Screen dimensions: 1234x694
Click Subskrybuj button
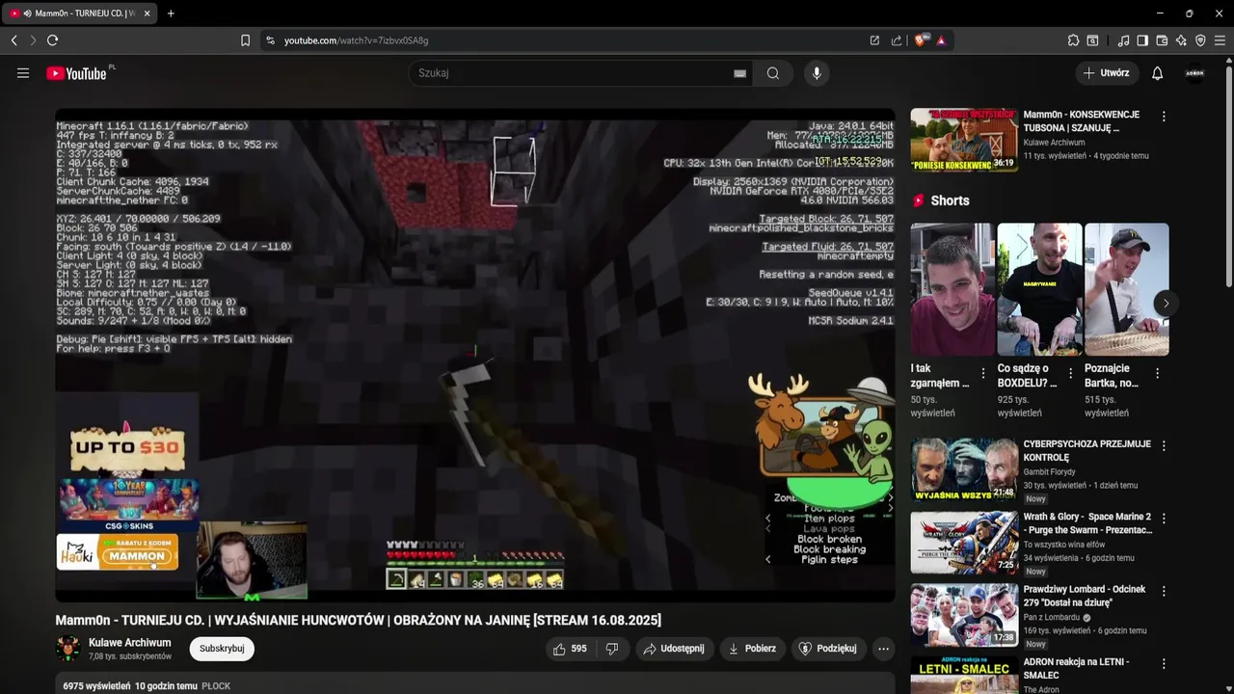(x=222, y=649)
